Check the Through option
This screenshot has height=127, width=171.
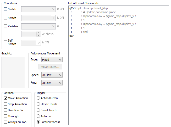[6, 116]
